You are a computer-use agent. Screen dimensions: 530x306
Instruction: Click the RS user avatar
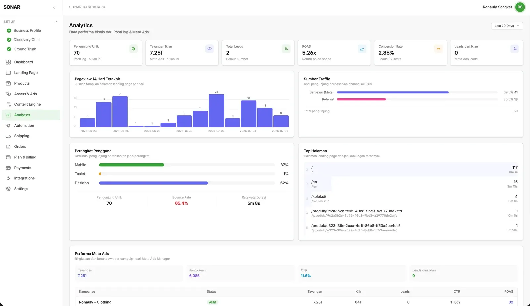pos(520,7)
